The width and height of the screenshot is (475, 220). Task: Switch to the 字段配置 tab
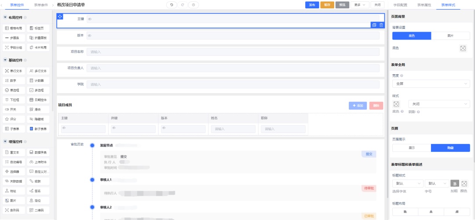tap(400, 5)
